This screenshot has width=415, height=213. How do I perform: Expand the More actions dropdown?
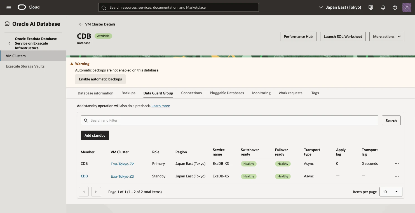point(387,36)
